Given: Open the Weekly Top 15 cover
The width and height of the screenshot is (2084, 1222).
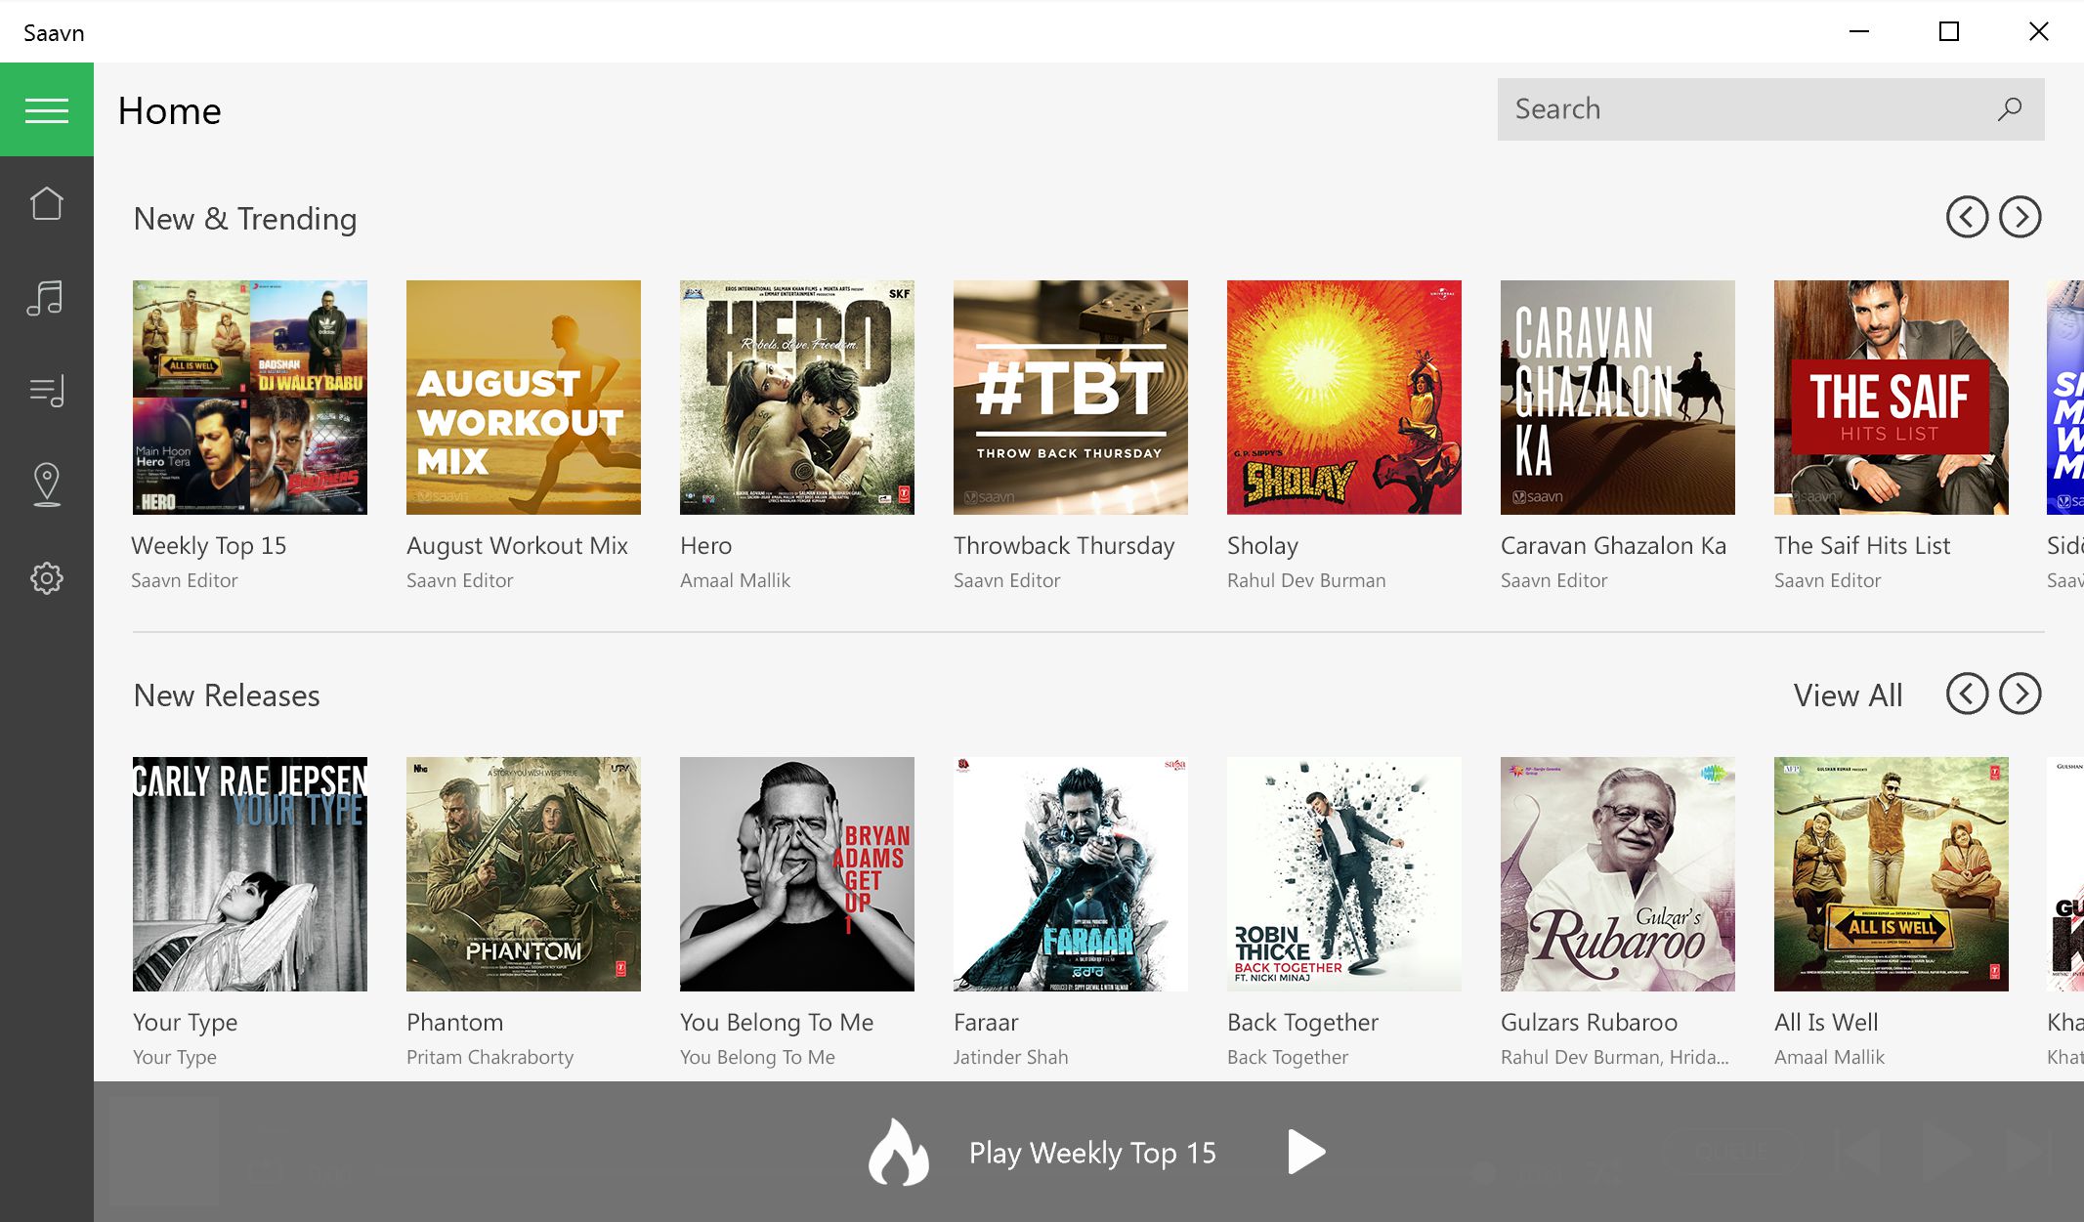Looking at the screenshot, I should tap(250, 398).
